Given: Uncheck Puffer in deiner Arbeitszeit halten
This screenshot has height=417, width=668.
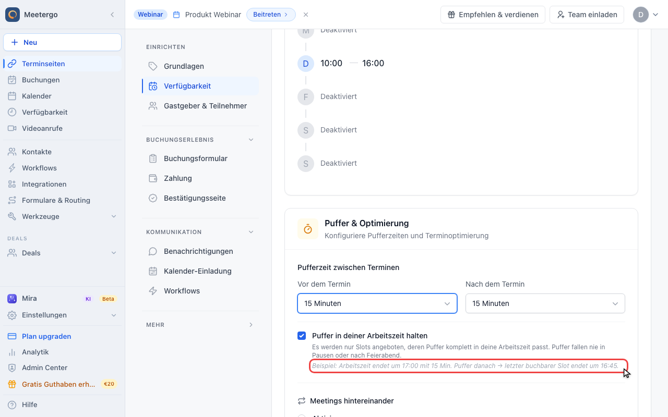Looking at the screenshot, I should pyautogui.click(x=302, y=336).
